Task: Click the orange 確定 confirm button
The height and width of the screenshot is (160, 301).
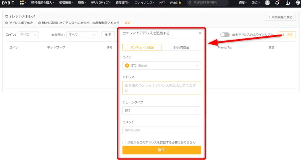Action: tap(161, 150)
